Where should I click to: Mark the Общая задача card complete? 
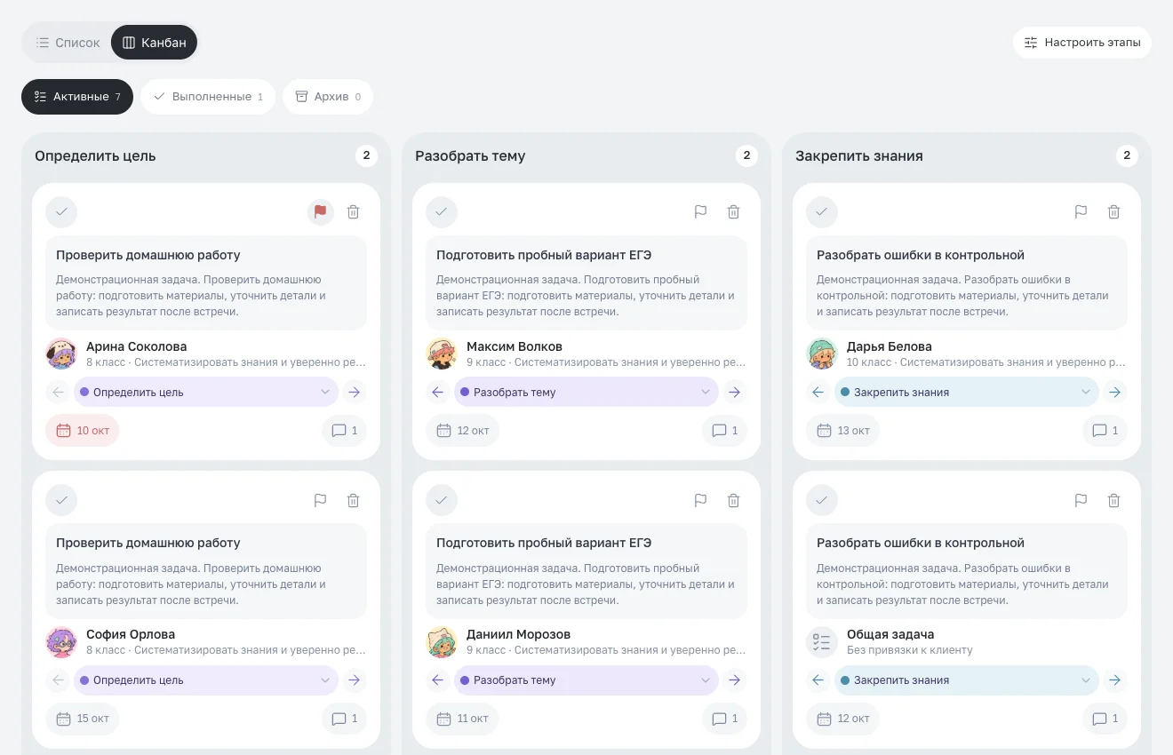point(822,500)
